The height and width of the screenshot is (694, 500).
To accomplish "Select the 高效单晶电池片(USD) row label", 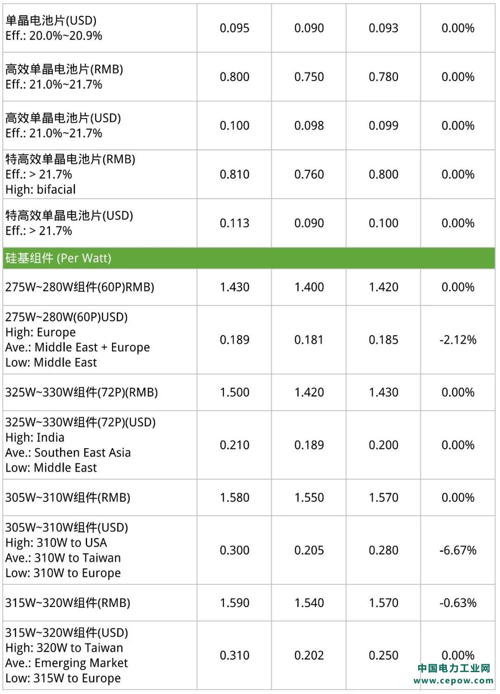I will click(63, 118).
